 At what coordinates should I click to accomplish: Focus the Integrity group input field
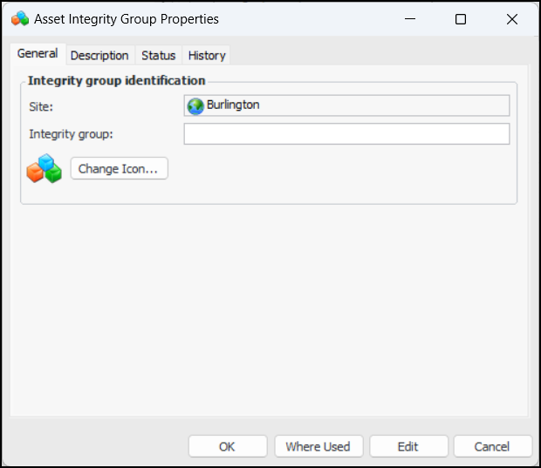point(346,133)
